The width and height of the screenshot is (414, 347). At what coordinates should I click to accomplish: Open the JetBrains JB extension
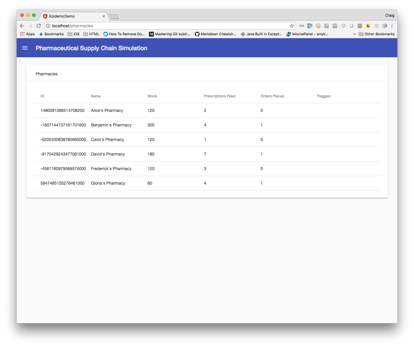(327, 26)
